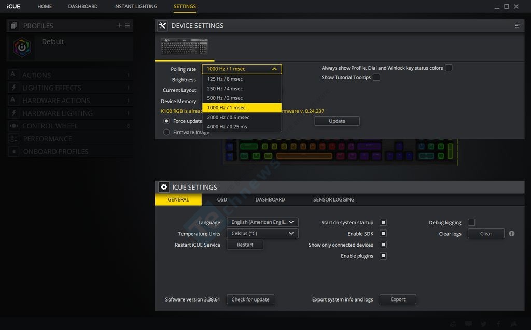Toggle the Enable SDK checkbox
Screen dimensions: 531x330
click(383, 234)
